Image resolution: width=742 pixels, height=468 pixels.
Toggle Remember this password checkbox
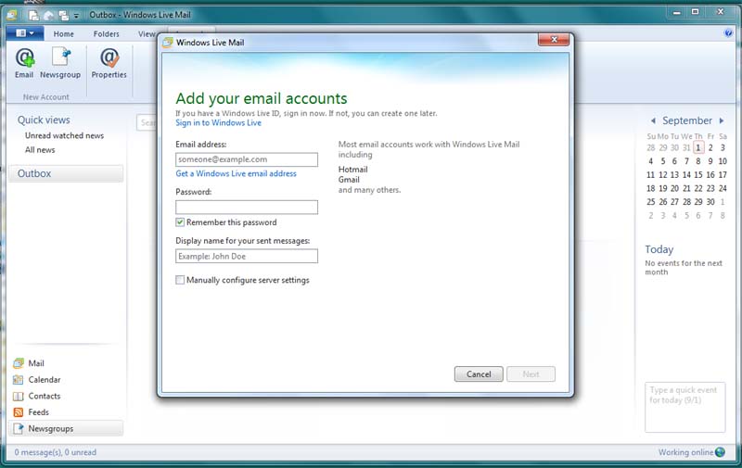(x=180, y=222)
